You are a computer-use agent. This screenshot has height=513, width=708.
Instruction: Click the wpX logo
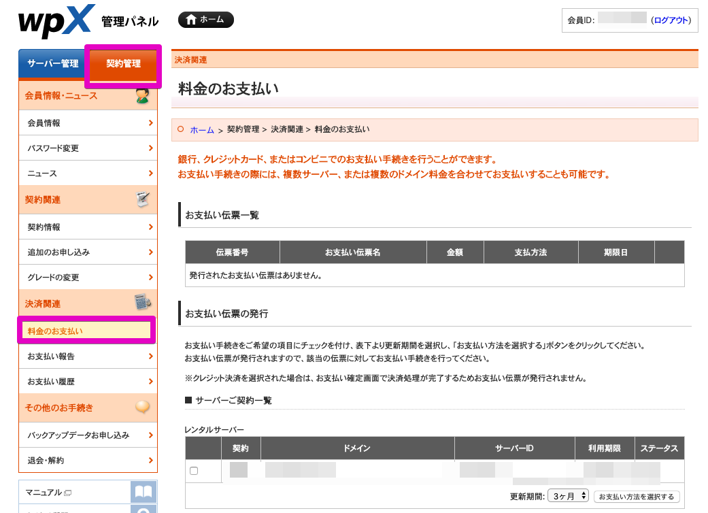pos(53,20)
